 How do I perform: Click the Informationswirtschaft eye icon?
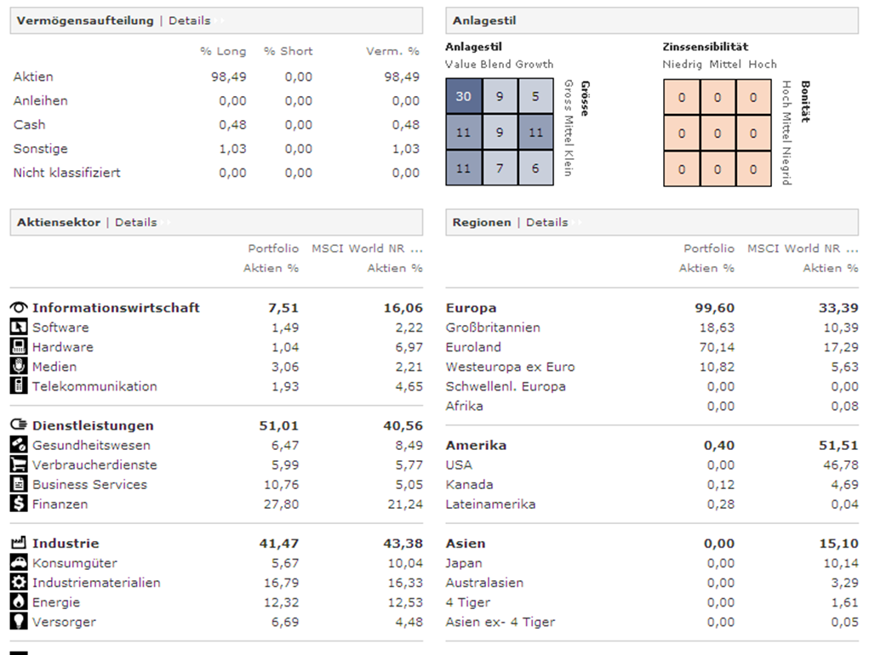(19, 308)
